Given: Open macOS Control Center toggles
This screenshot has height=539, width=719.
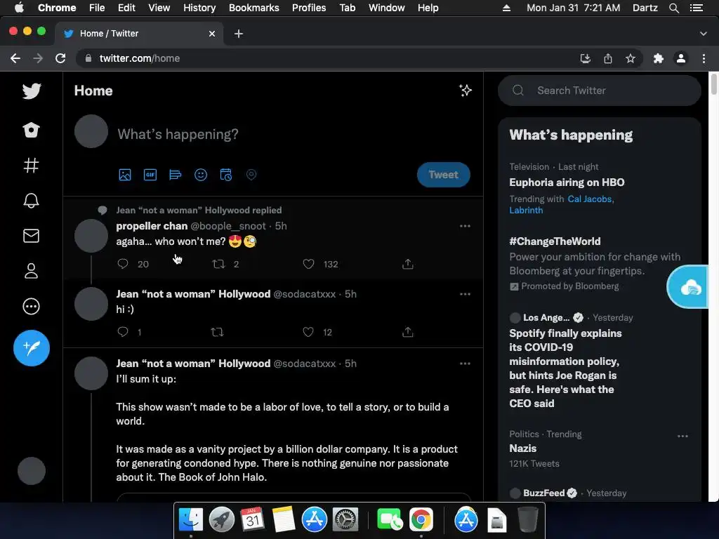Looking at the screenshot, I should click(x=696, y=8).
